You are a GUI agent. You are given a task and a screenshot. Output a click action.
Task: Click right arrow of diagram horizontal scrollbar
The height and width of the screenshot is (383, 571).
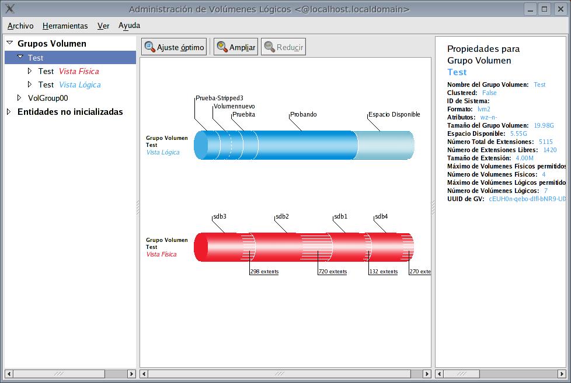[x=426, y=374]
